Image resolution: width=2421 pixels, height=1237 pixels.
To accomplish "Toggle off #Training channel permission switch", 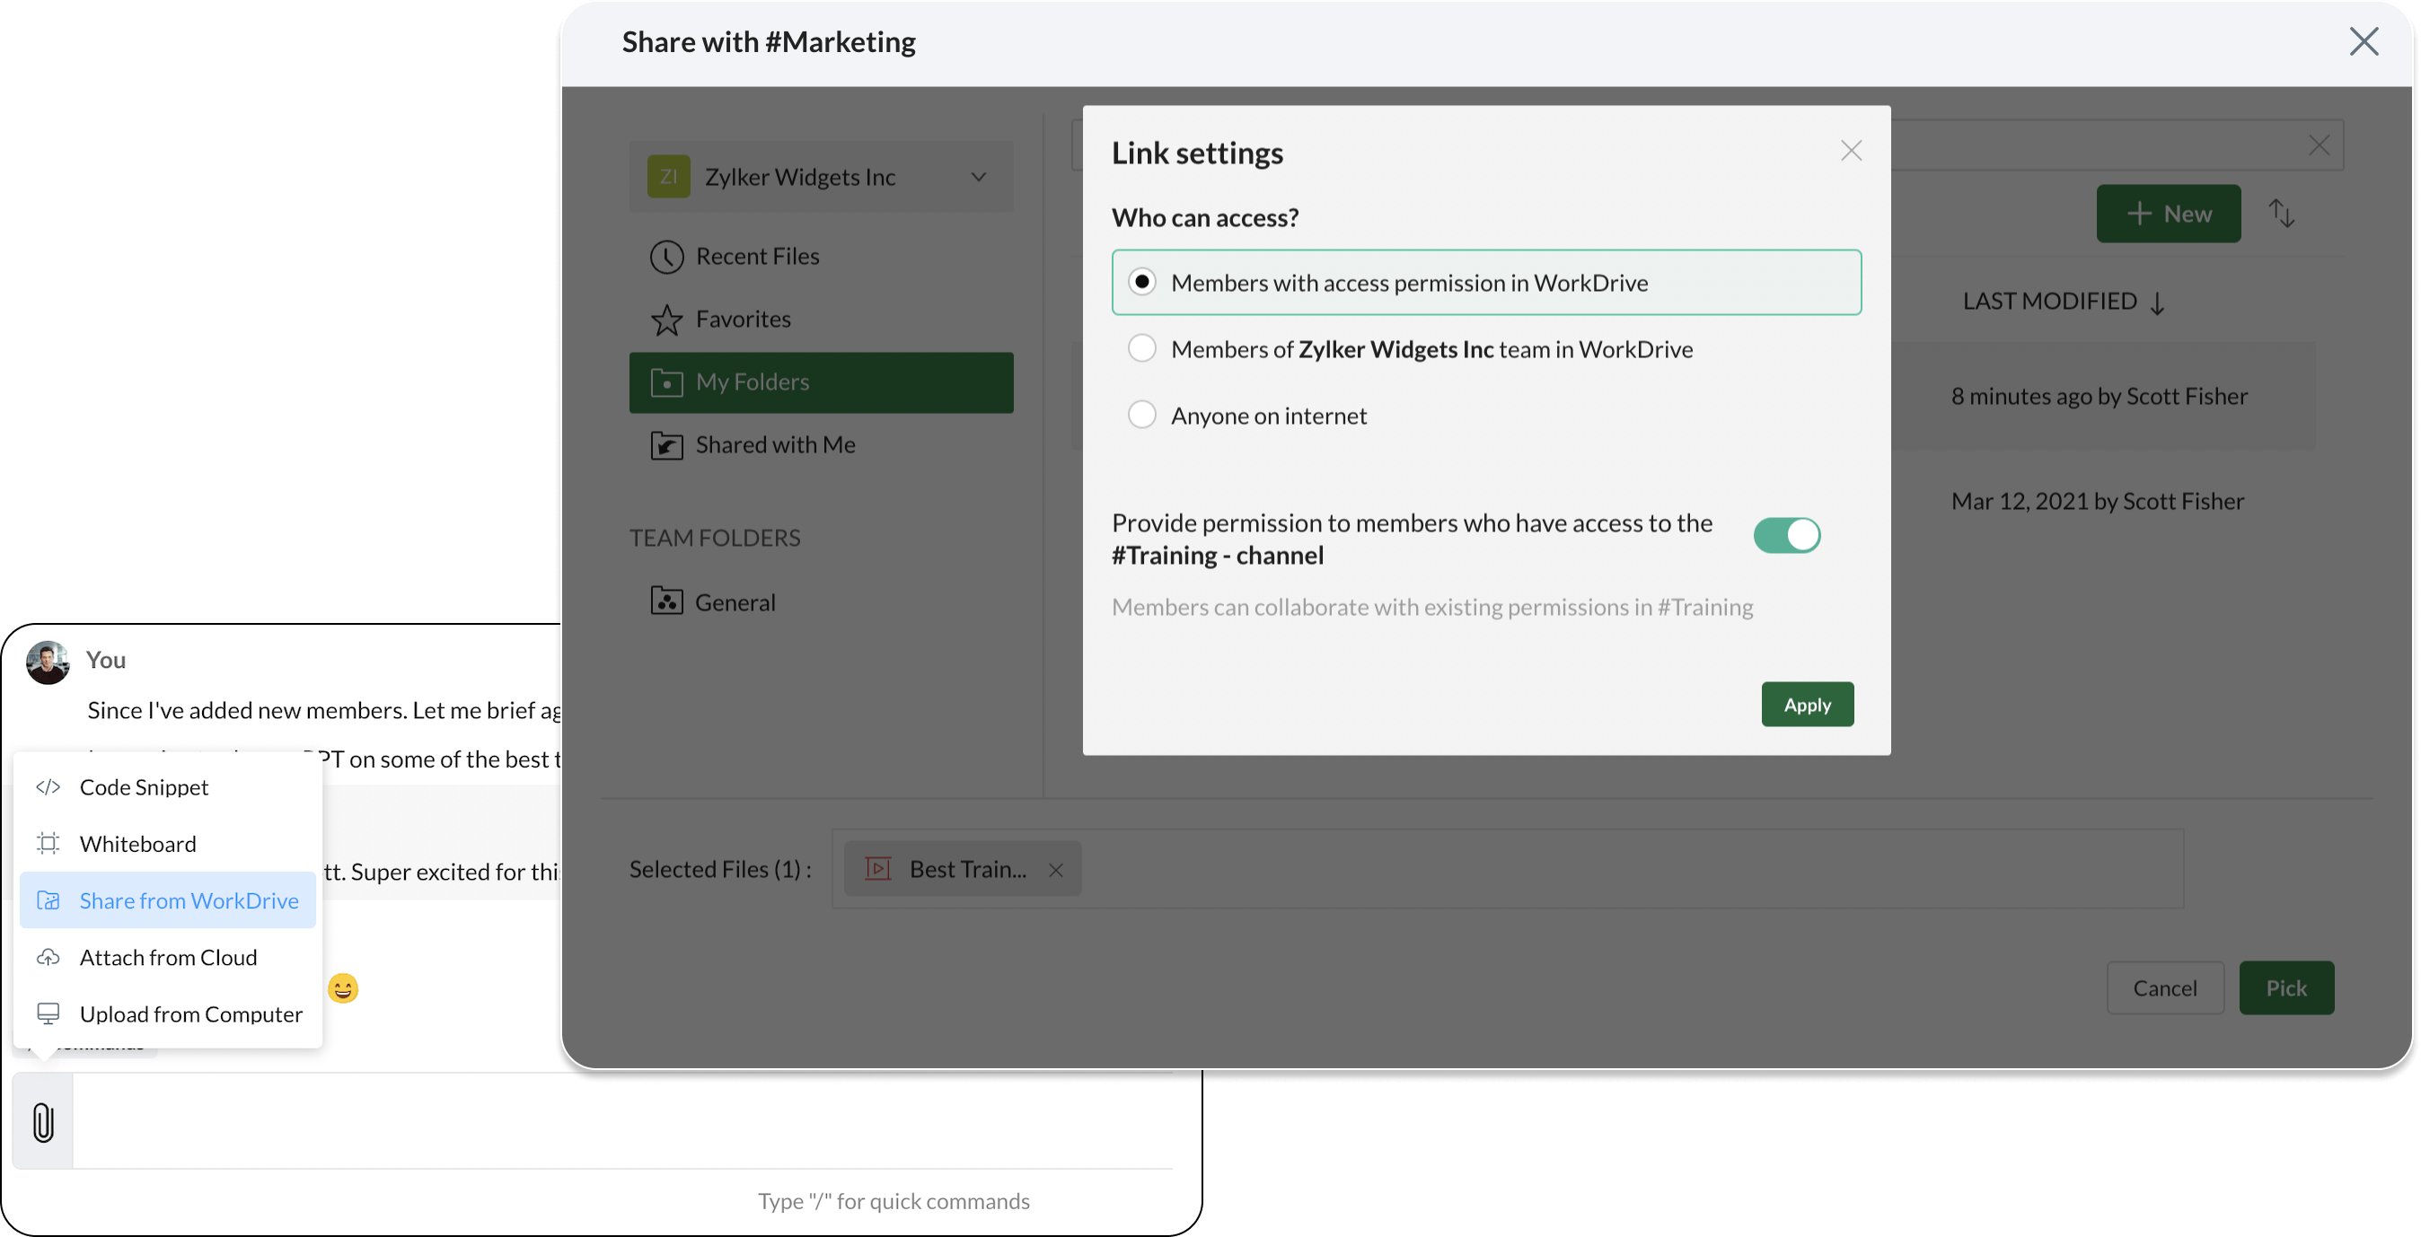I will click(1786, 535).
